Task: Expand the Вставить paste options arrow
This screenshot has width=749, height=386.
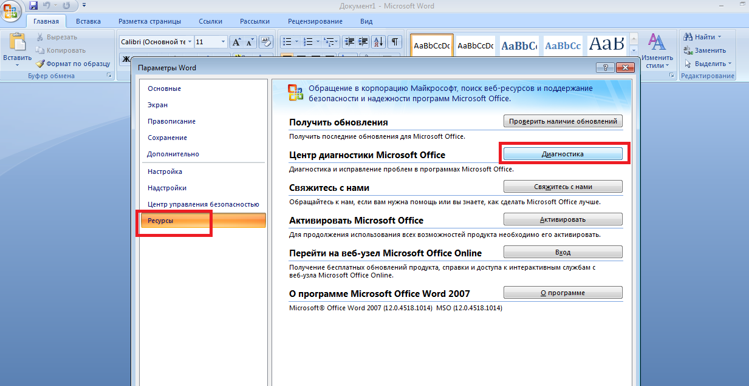Action: (17, 65)
